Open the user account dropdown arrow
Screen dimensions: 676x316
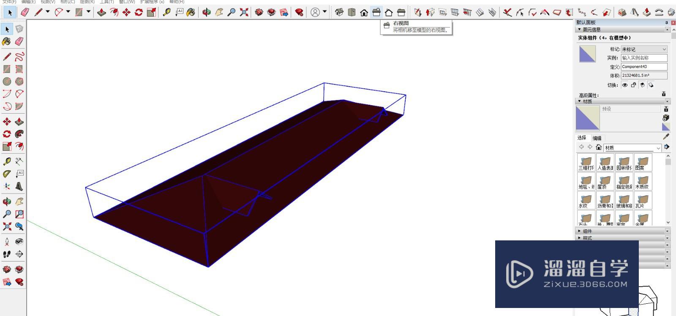click(324, 12)
